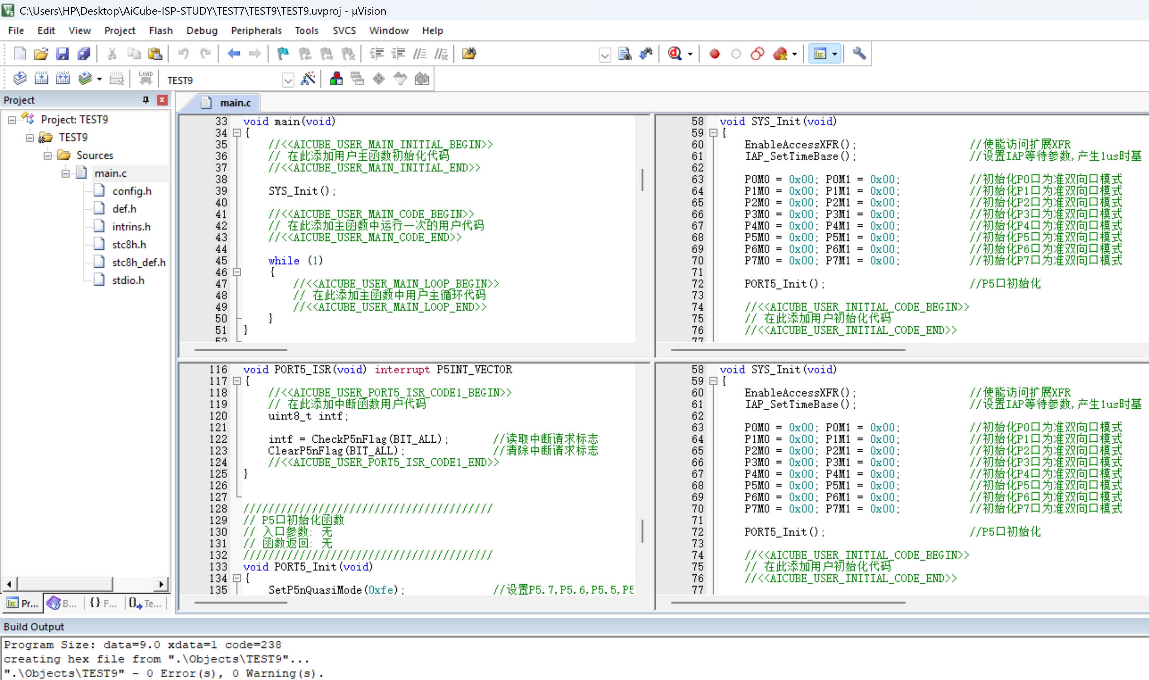Image resolution: width=1149 pixels, height=680 pixels.
Task: Open Manage Project Items colored blocks icon
Action: pos(336,79)
